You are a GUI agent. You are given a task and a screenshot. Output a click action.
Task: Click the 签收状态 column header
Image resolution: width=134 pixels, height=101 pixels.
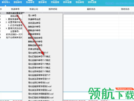[125, 9]
